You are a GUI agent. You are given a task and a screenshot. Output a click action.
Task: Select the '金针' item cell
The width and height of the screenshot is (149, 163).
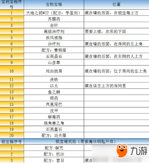tap(54, 25)
